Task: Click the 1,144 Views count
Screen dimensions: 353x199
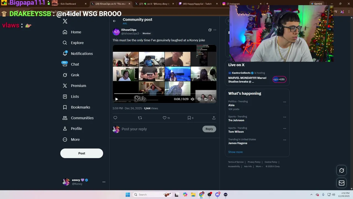Action: click(x=151, y=108)
